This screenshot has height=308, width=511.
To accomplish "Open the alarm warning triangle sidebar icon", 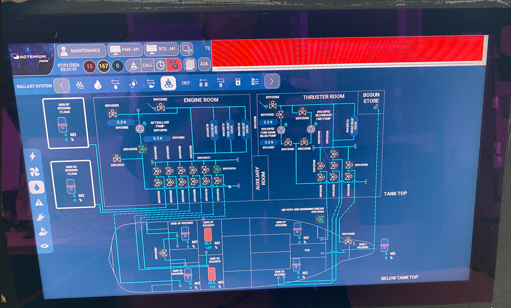I will point(39,202).
